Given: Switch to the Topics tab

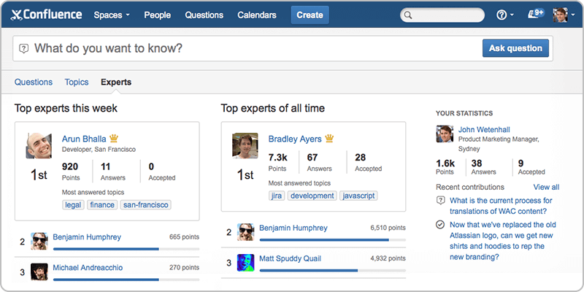Looking at the screenshot, I should (x=77, y=82).
